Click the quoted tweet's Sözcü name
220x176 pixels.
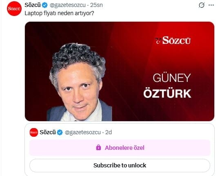pos(48,132)
